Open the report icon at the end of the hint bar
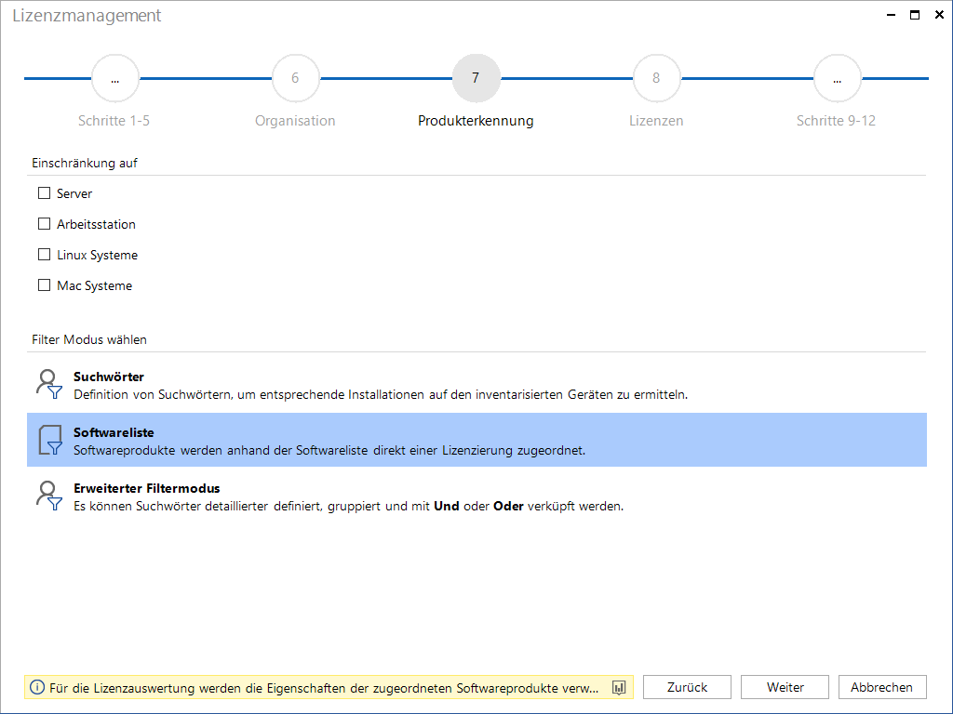 point(619,687)
